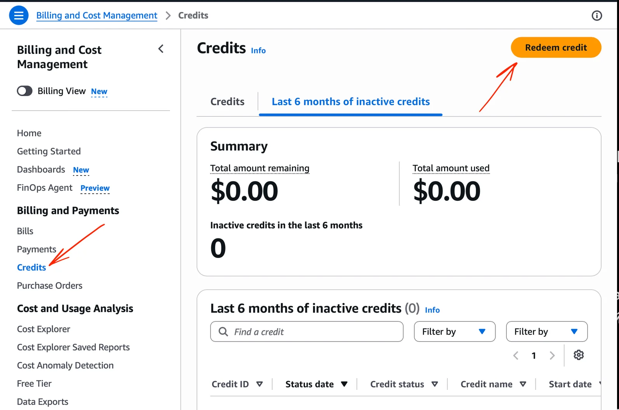This screenshot has height=410, width=619.
Task: Toggle the Billing View switch
Action: coord(25,91)
